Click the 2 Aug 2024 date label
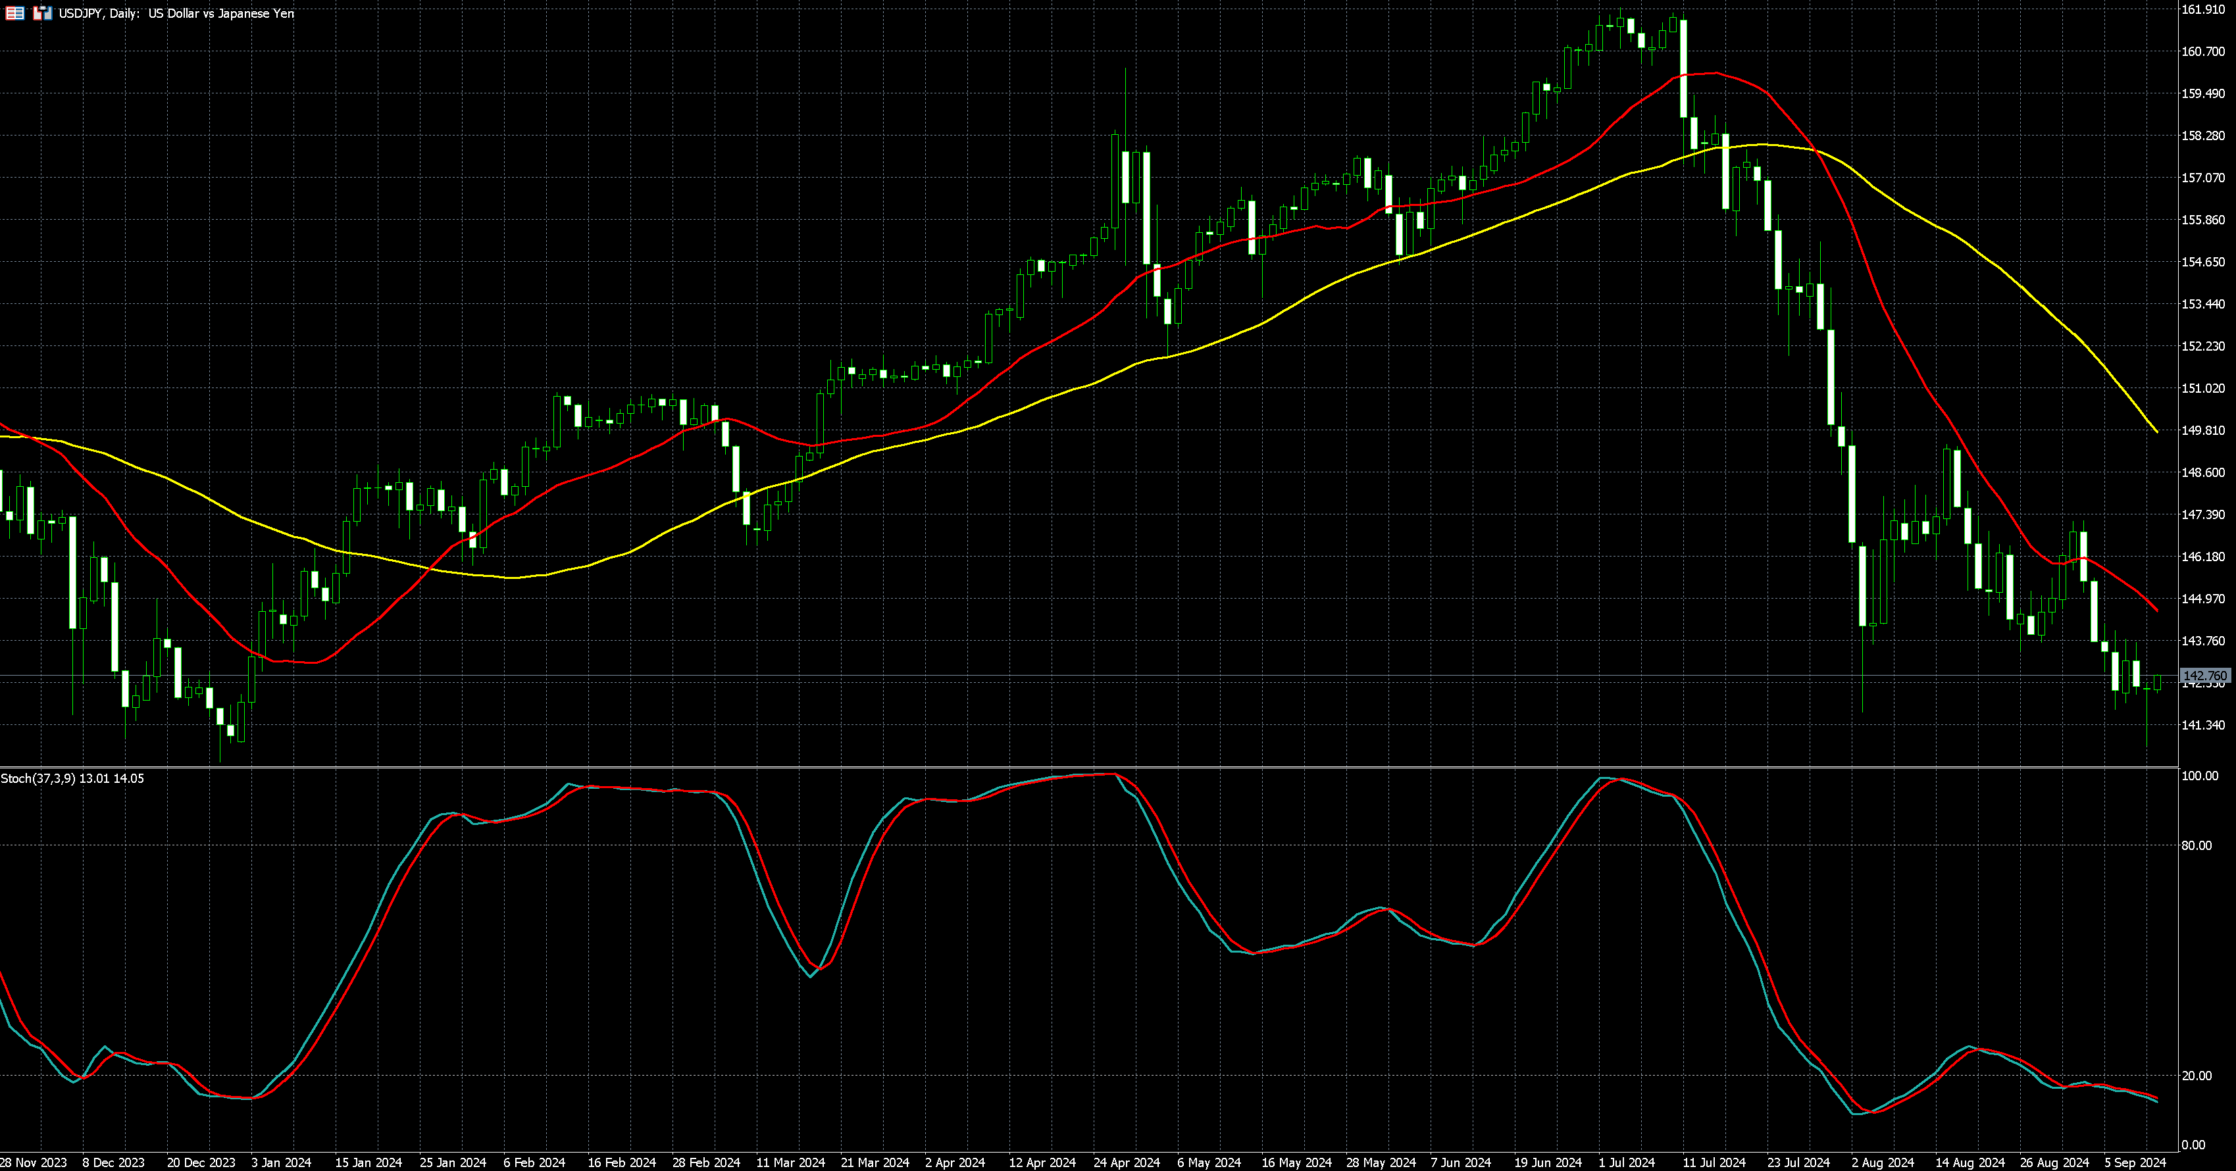This screenshot has height=1171, width=2236. click(x=1882, y=1162)
